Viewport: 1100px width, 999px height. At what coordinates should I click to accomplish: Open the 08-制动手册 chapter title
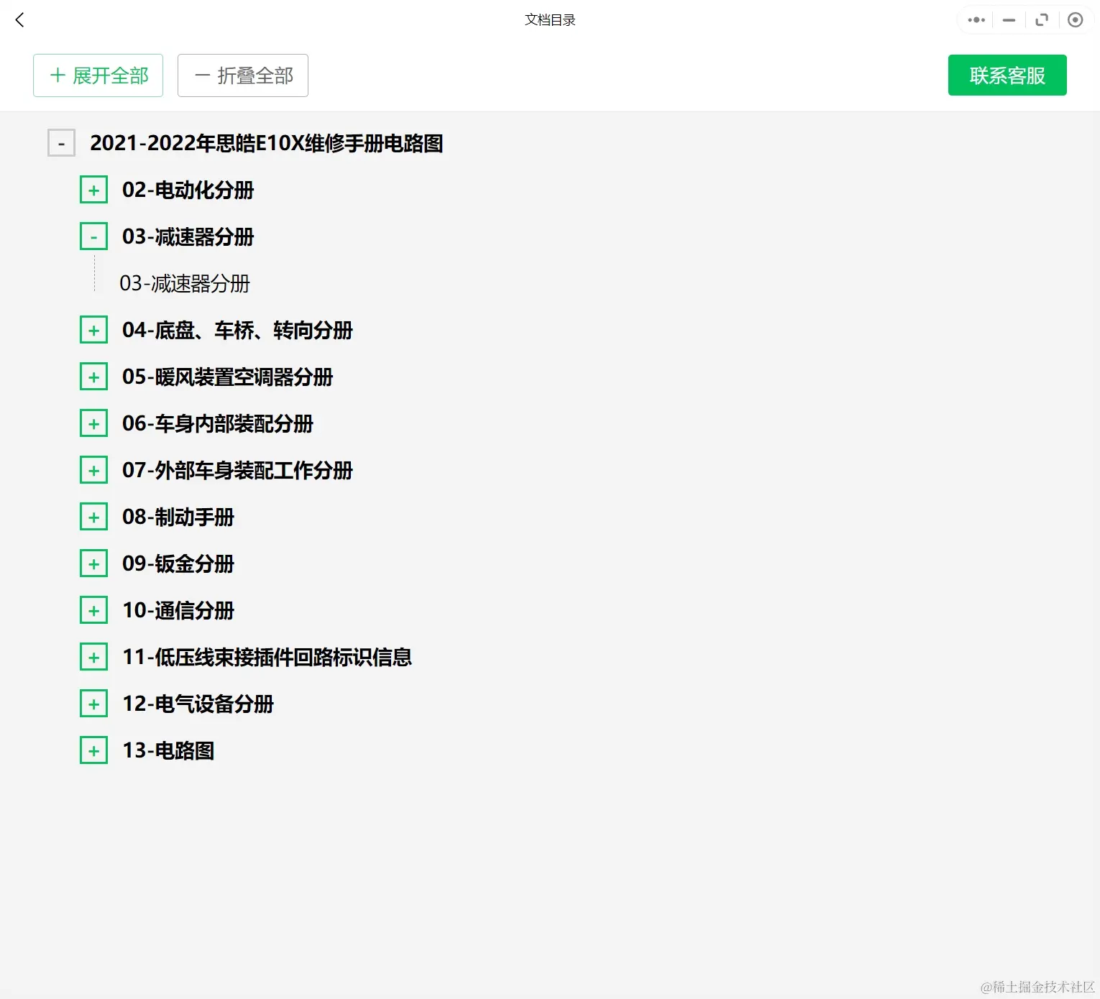178,516
